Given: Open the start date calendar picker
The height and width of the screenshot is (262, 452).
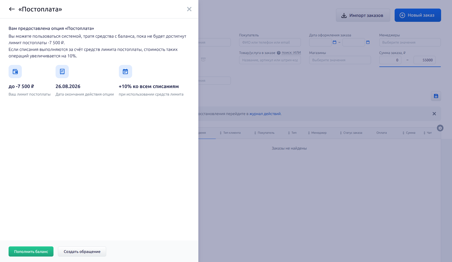Looking at the screenshot, I should [x=334, y=42].
